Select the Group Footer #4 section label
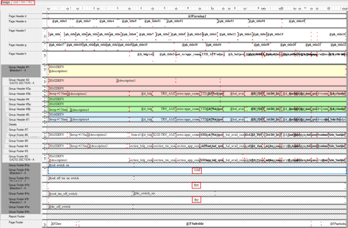 19,146
